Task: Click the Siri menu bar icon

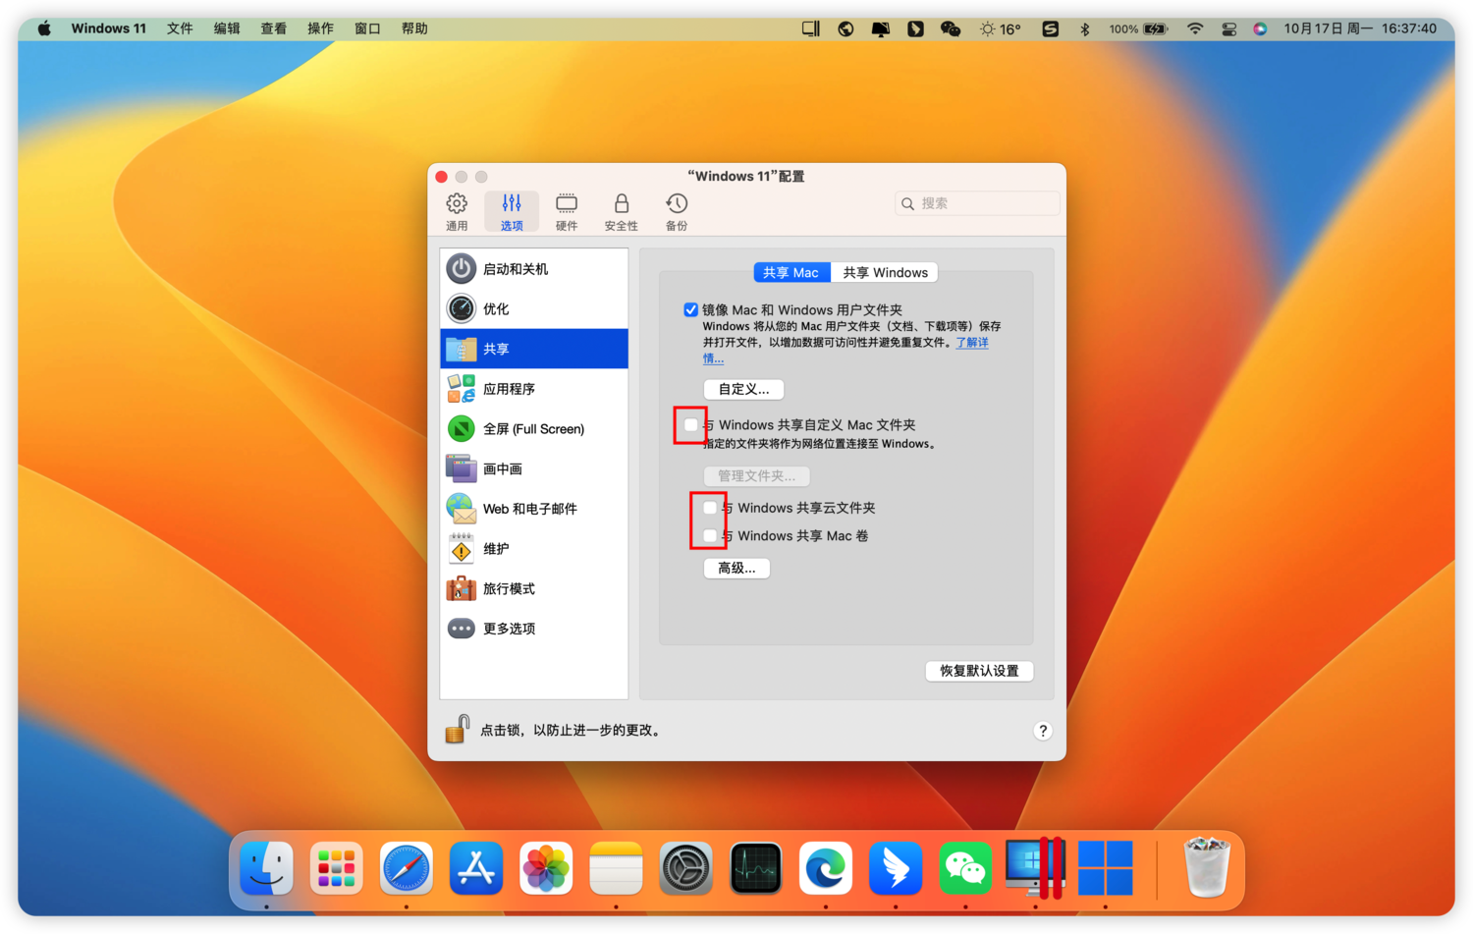Action: click(x=1260, y=28)
